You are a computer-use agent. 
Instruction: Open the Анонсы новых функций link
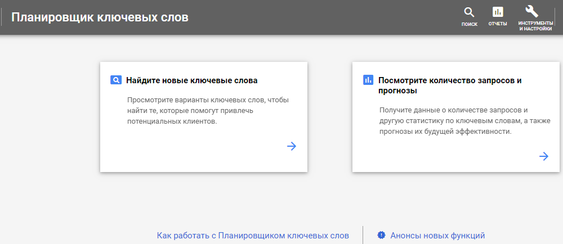pyautogui.click(x=437, y=236)
